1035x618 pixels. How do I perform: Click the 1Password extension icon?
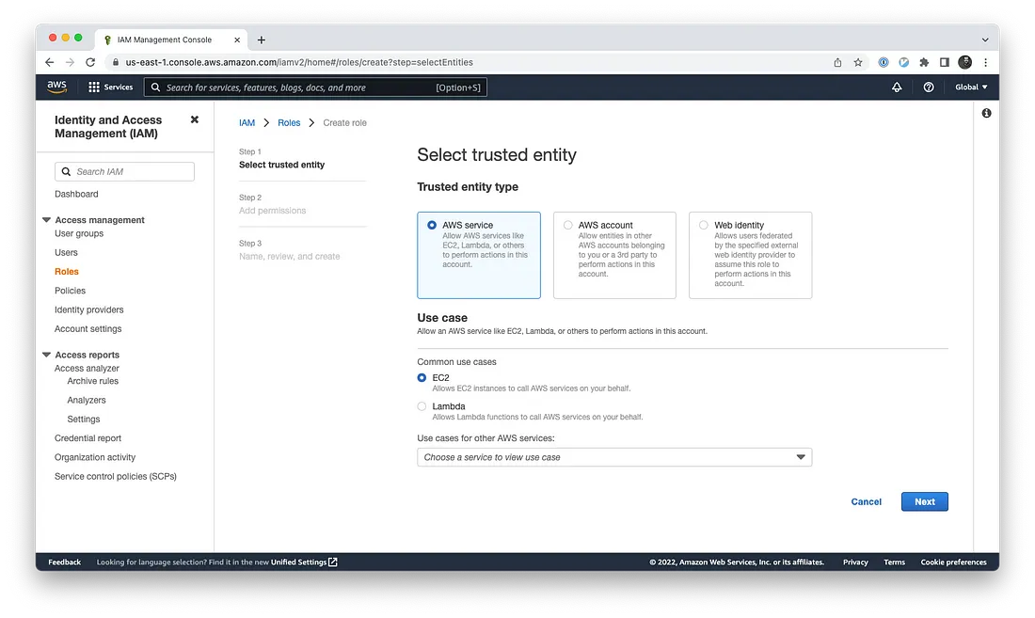[x=884, y=62]
